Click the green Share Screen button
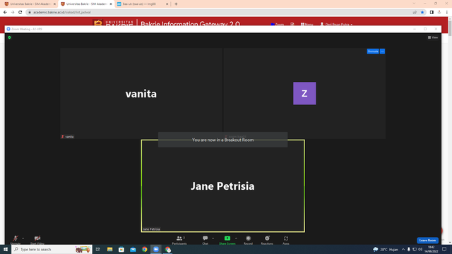The height and width of the screenshot is (254, 452). click(227, 240)
